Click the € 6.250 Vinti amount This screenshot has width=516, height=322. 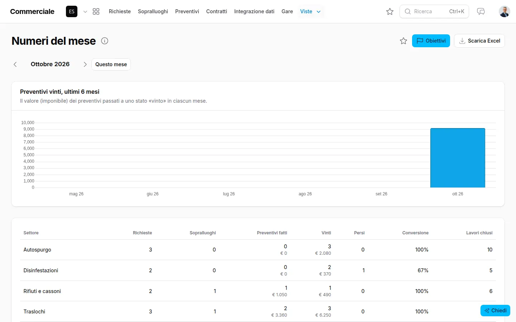(x=323, y=315)
